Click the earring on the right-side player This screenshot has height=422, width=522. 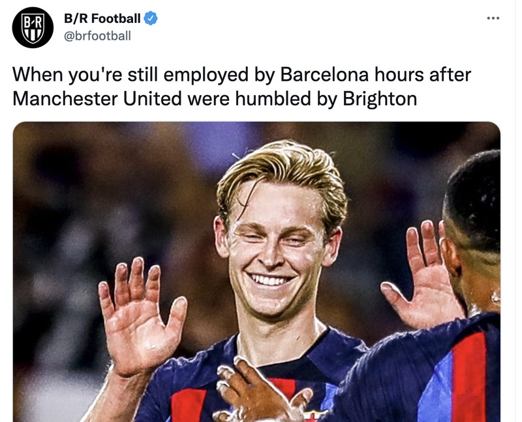tap(495, 297)
